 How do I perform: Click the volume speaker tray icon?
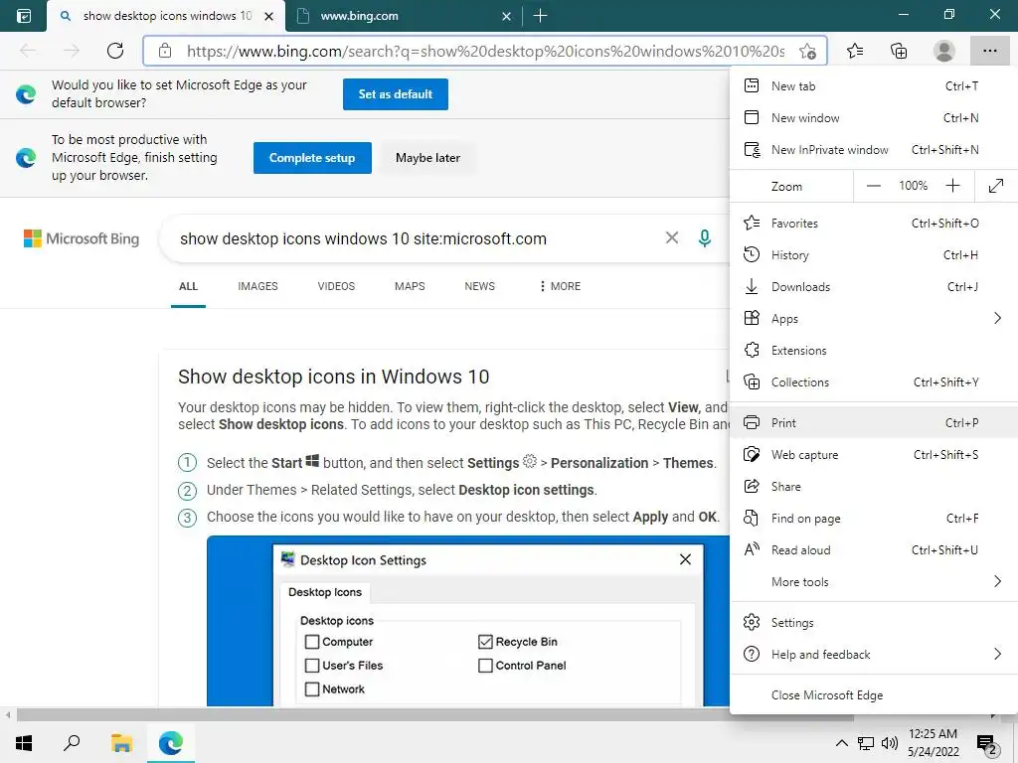[890, 743]
